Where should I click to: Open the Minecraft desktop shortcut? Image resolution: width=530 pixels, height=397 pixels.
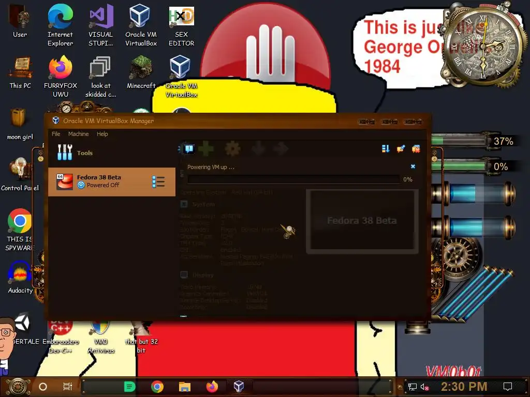click(x=141, y=72)
